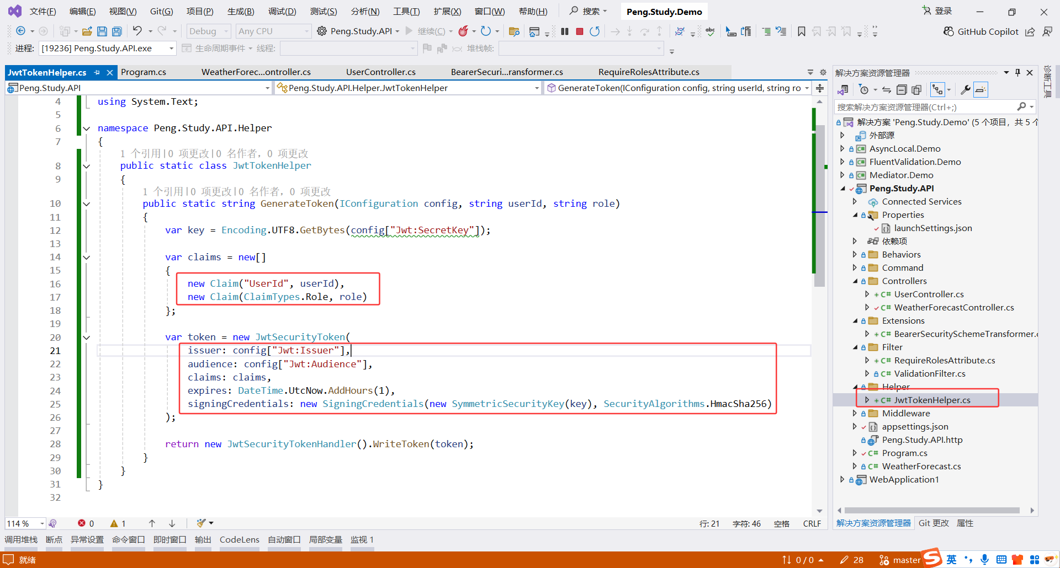Screen dimensions: 1060x568
Task: Open the Debug configuration dropdown
Action: [x=209, y=31]
